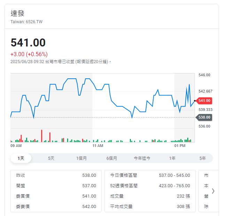Viewport: 228px width, 216px height.
Task: Switch chart to 5天 range
Action: [51, 158]
